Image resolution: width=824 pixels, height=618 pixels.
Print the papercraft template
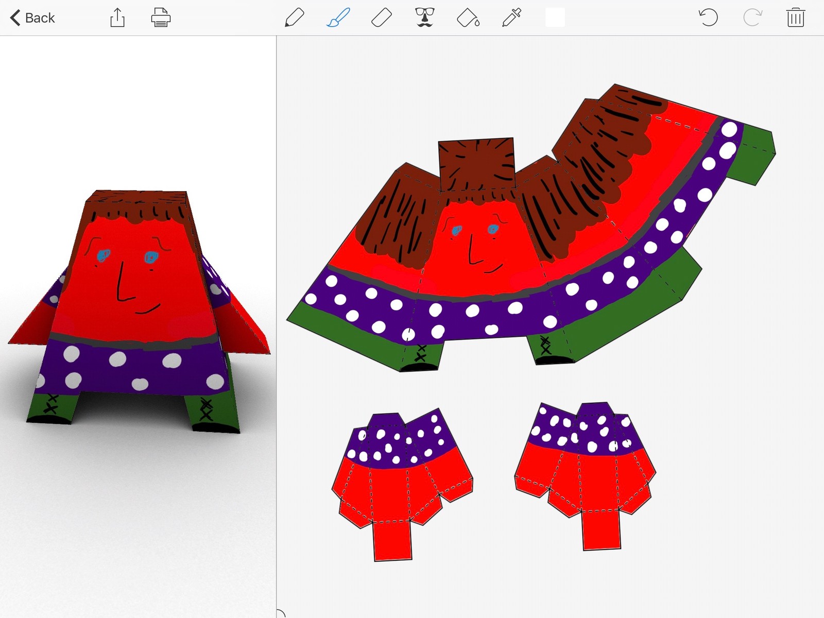161,18
